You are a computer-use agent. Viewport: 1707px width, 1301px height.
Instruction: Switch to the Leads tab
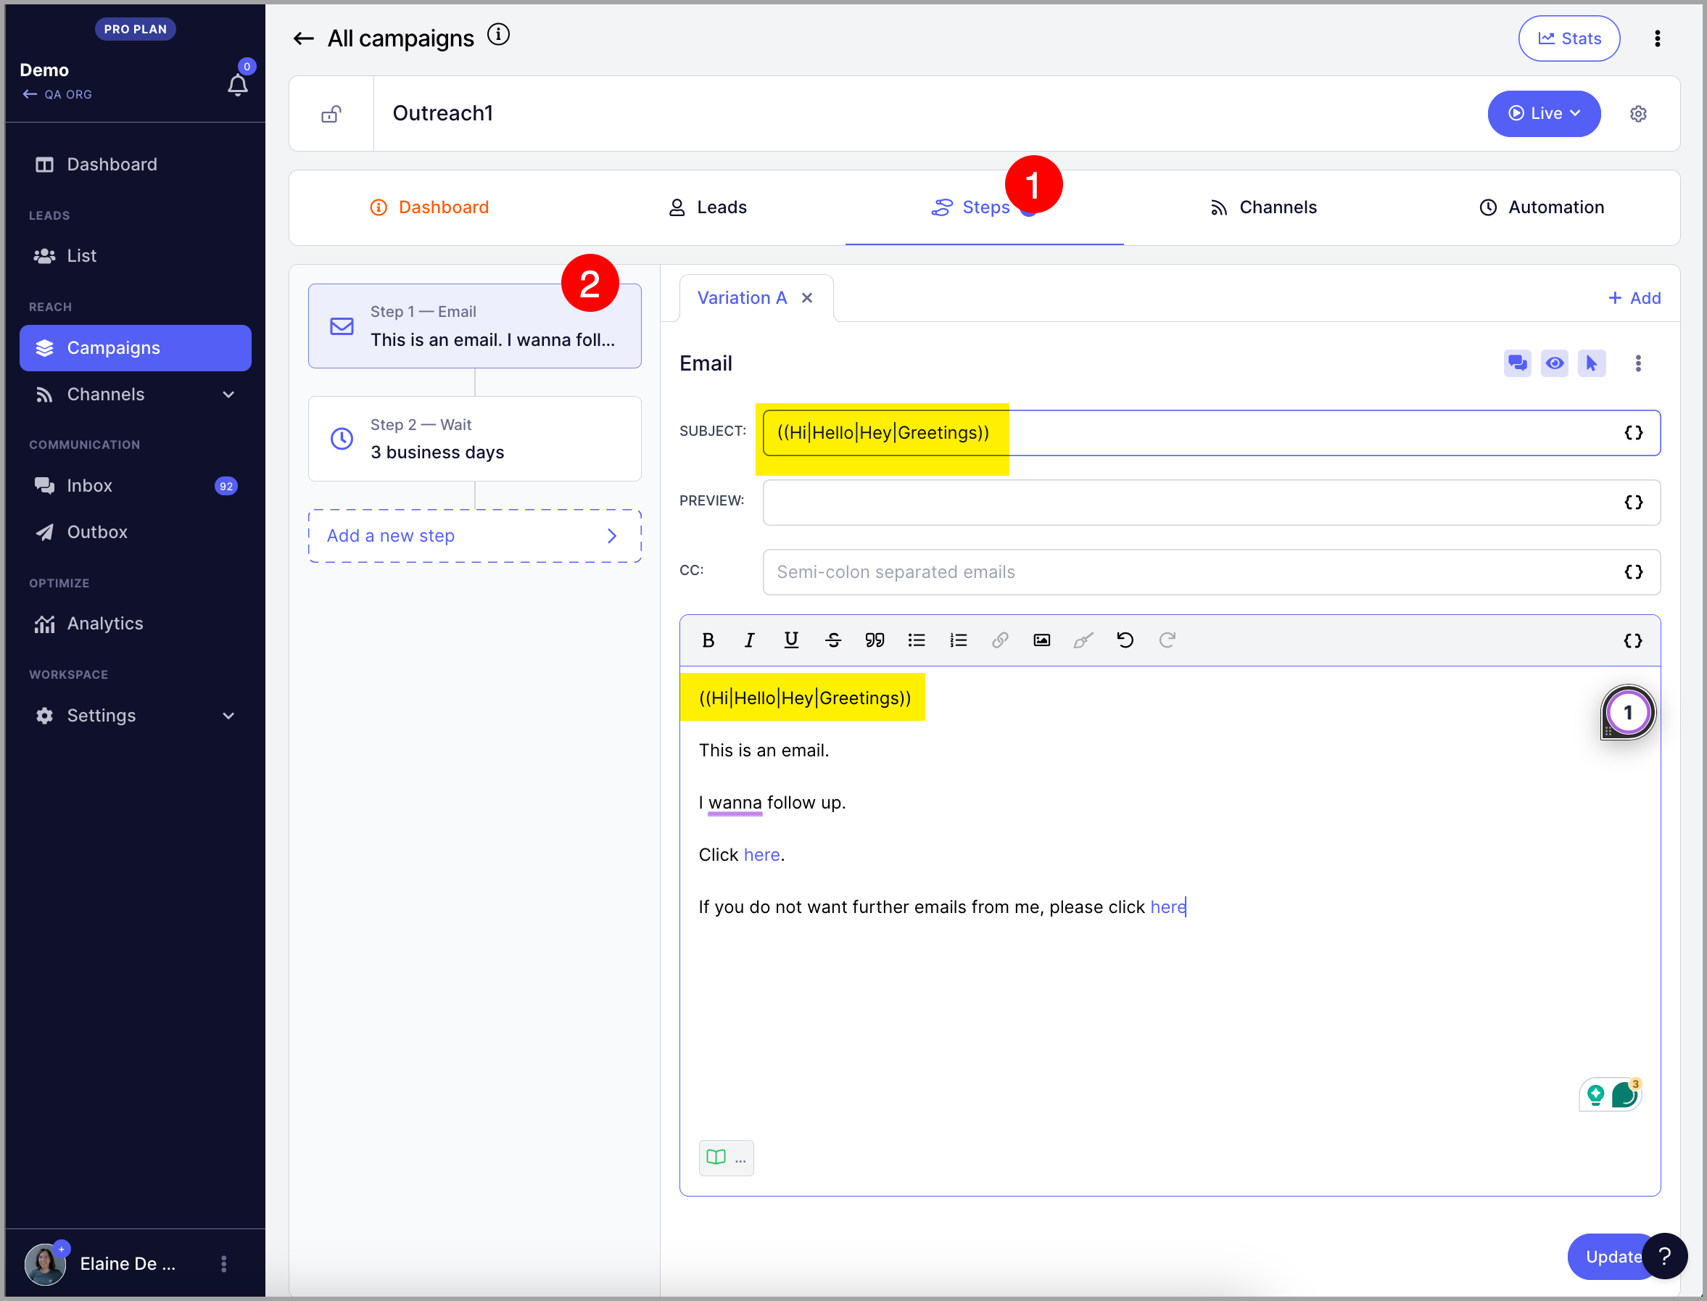tap(708, 207)
